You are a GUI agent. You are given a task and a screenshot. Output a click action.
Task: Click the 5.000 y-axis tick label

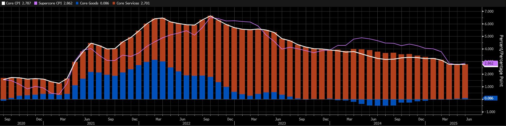click(489, 36)
